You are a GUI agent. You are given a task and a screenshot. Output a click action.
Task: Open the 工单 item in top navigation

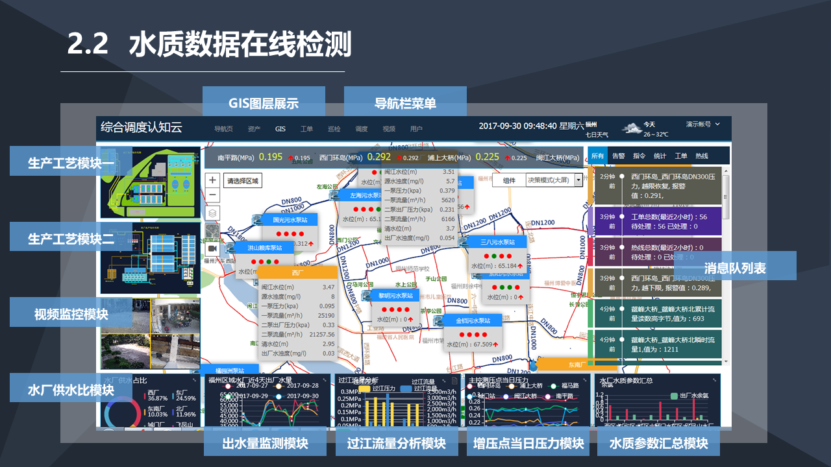[307, 129]
